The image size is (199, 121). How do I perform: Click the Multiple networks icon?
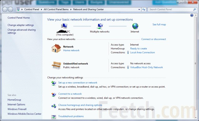pos(100,26)
